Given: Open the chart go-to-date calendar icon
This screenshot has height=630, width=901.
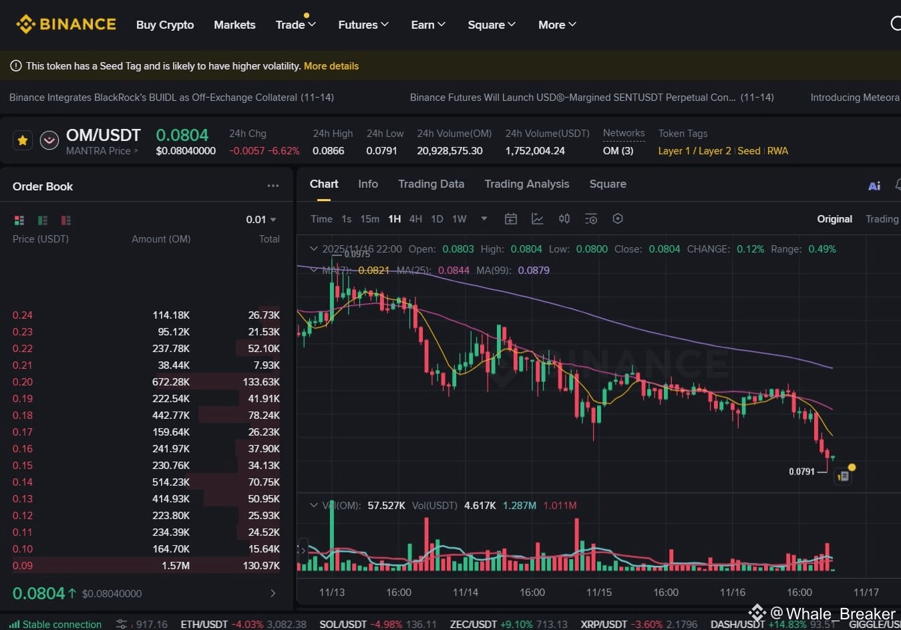Looking at the screenshot, I should coord(511,218).
